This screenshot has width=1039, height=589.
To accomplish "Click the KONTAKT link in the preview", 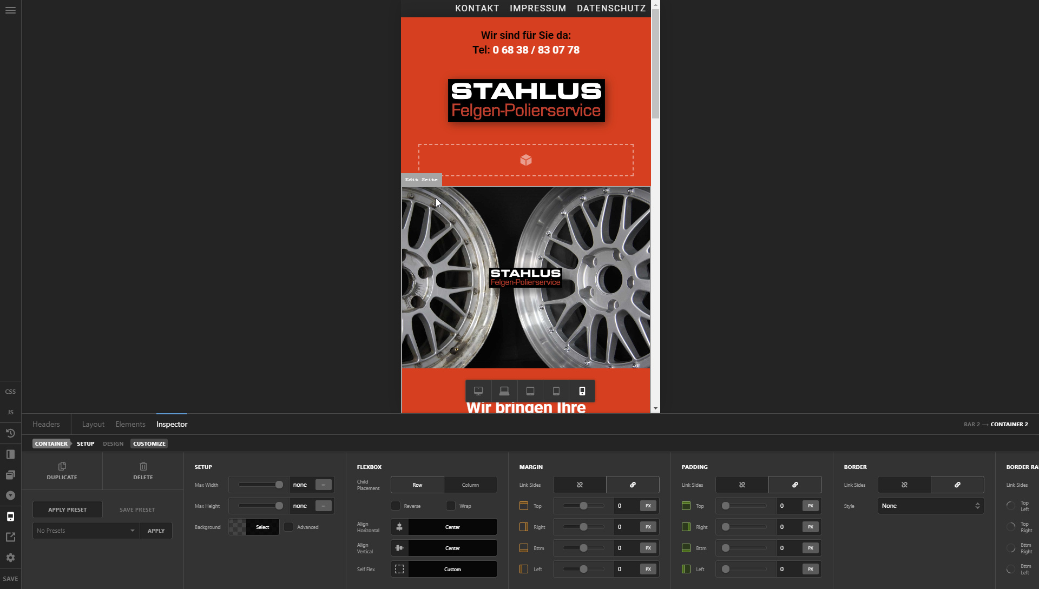I will click(477, 8).
